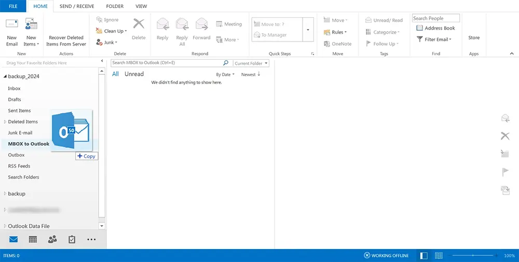This screenshot has width=519, height=262.
Task: Select the Inbox folder
Action: pos(14,88)
